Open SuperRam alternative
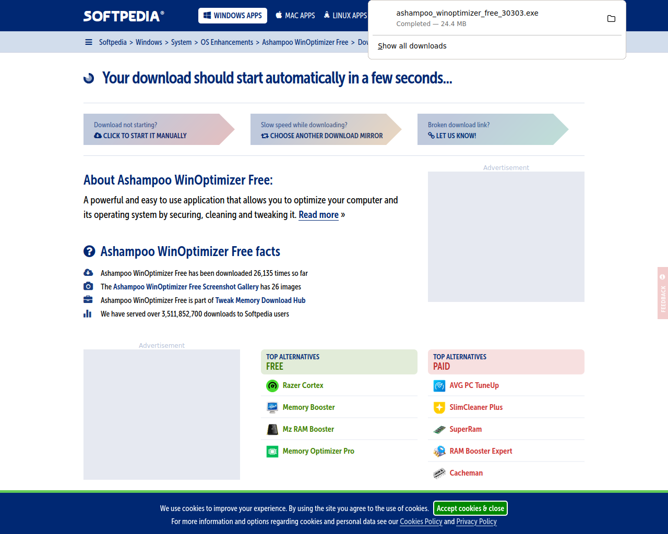The image size is (668, 534). pos(466,429)
